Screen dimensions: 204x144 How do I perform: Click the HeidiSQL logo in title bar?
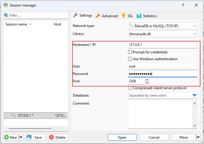point(5,5)
